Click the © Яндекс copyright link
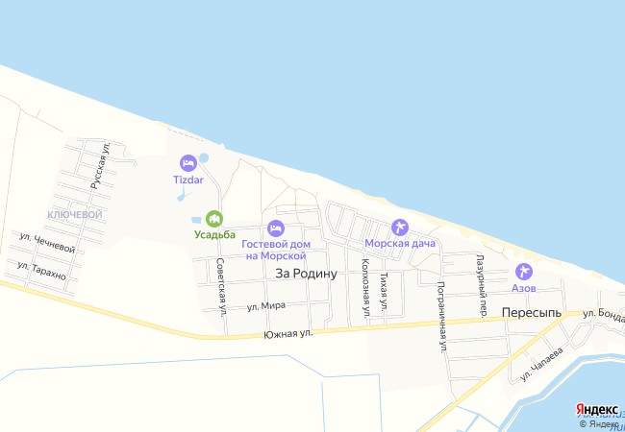The image size is (625, 432). (x=599, y=424)
